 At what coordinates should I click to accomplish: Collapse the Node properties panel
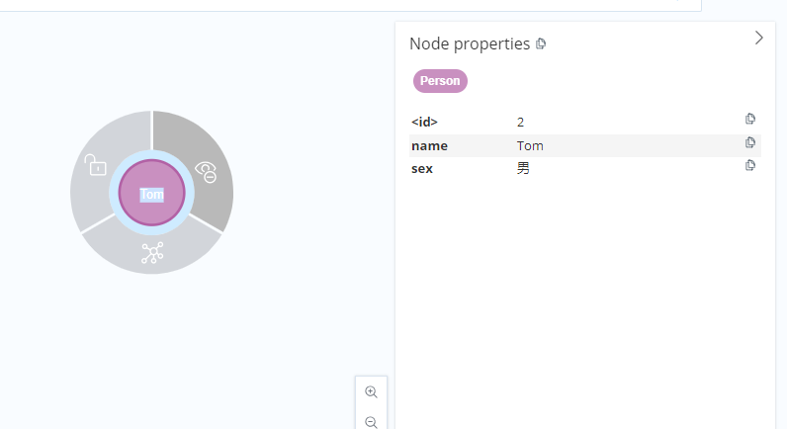coord(759,39)
